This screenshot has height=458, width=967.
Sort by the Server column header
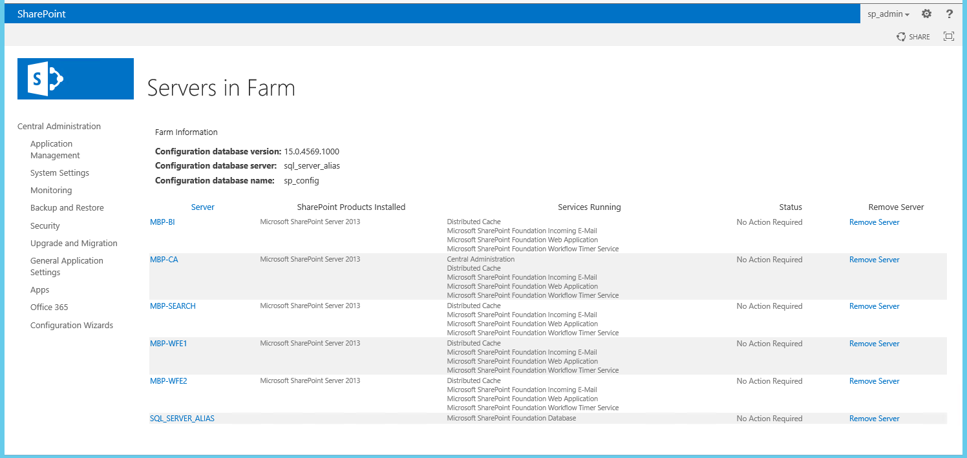coord(203,207)
